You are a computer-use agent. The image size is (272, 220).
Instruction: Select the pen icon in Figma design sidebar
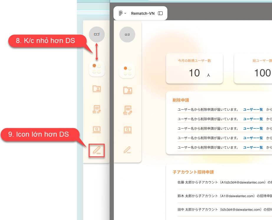(x=127, y=149)
